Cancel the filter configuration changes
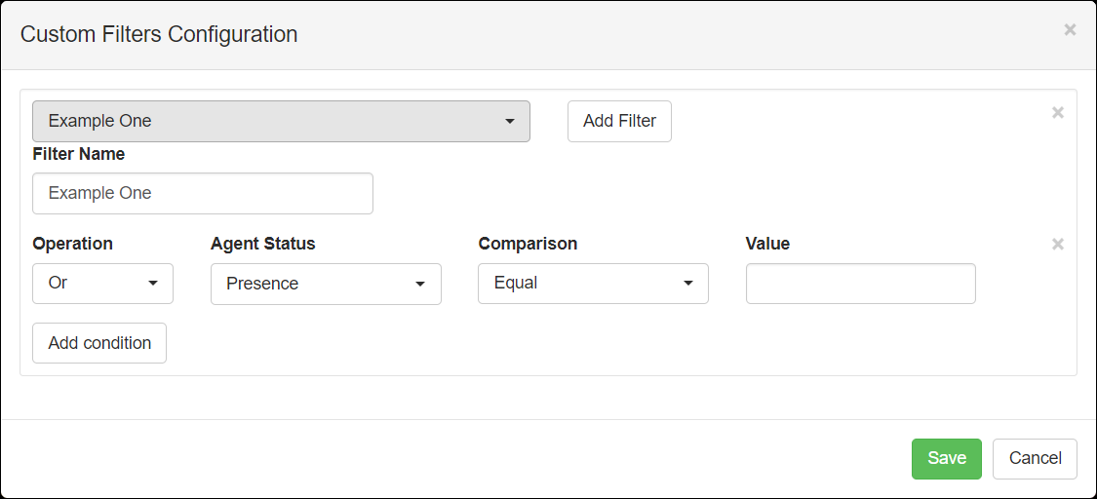 pyautogui.click(x=1035, y=459)
